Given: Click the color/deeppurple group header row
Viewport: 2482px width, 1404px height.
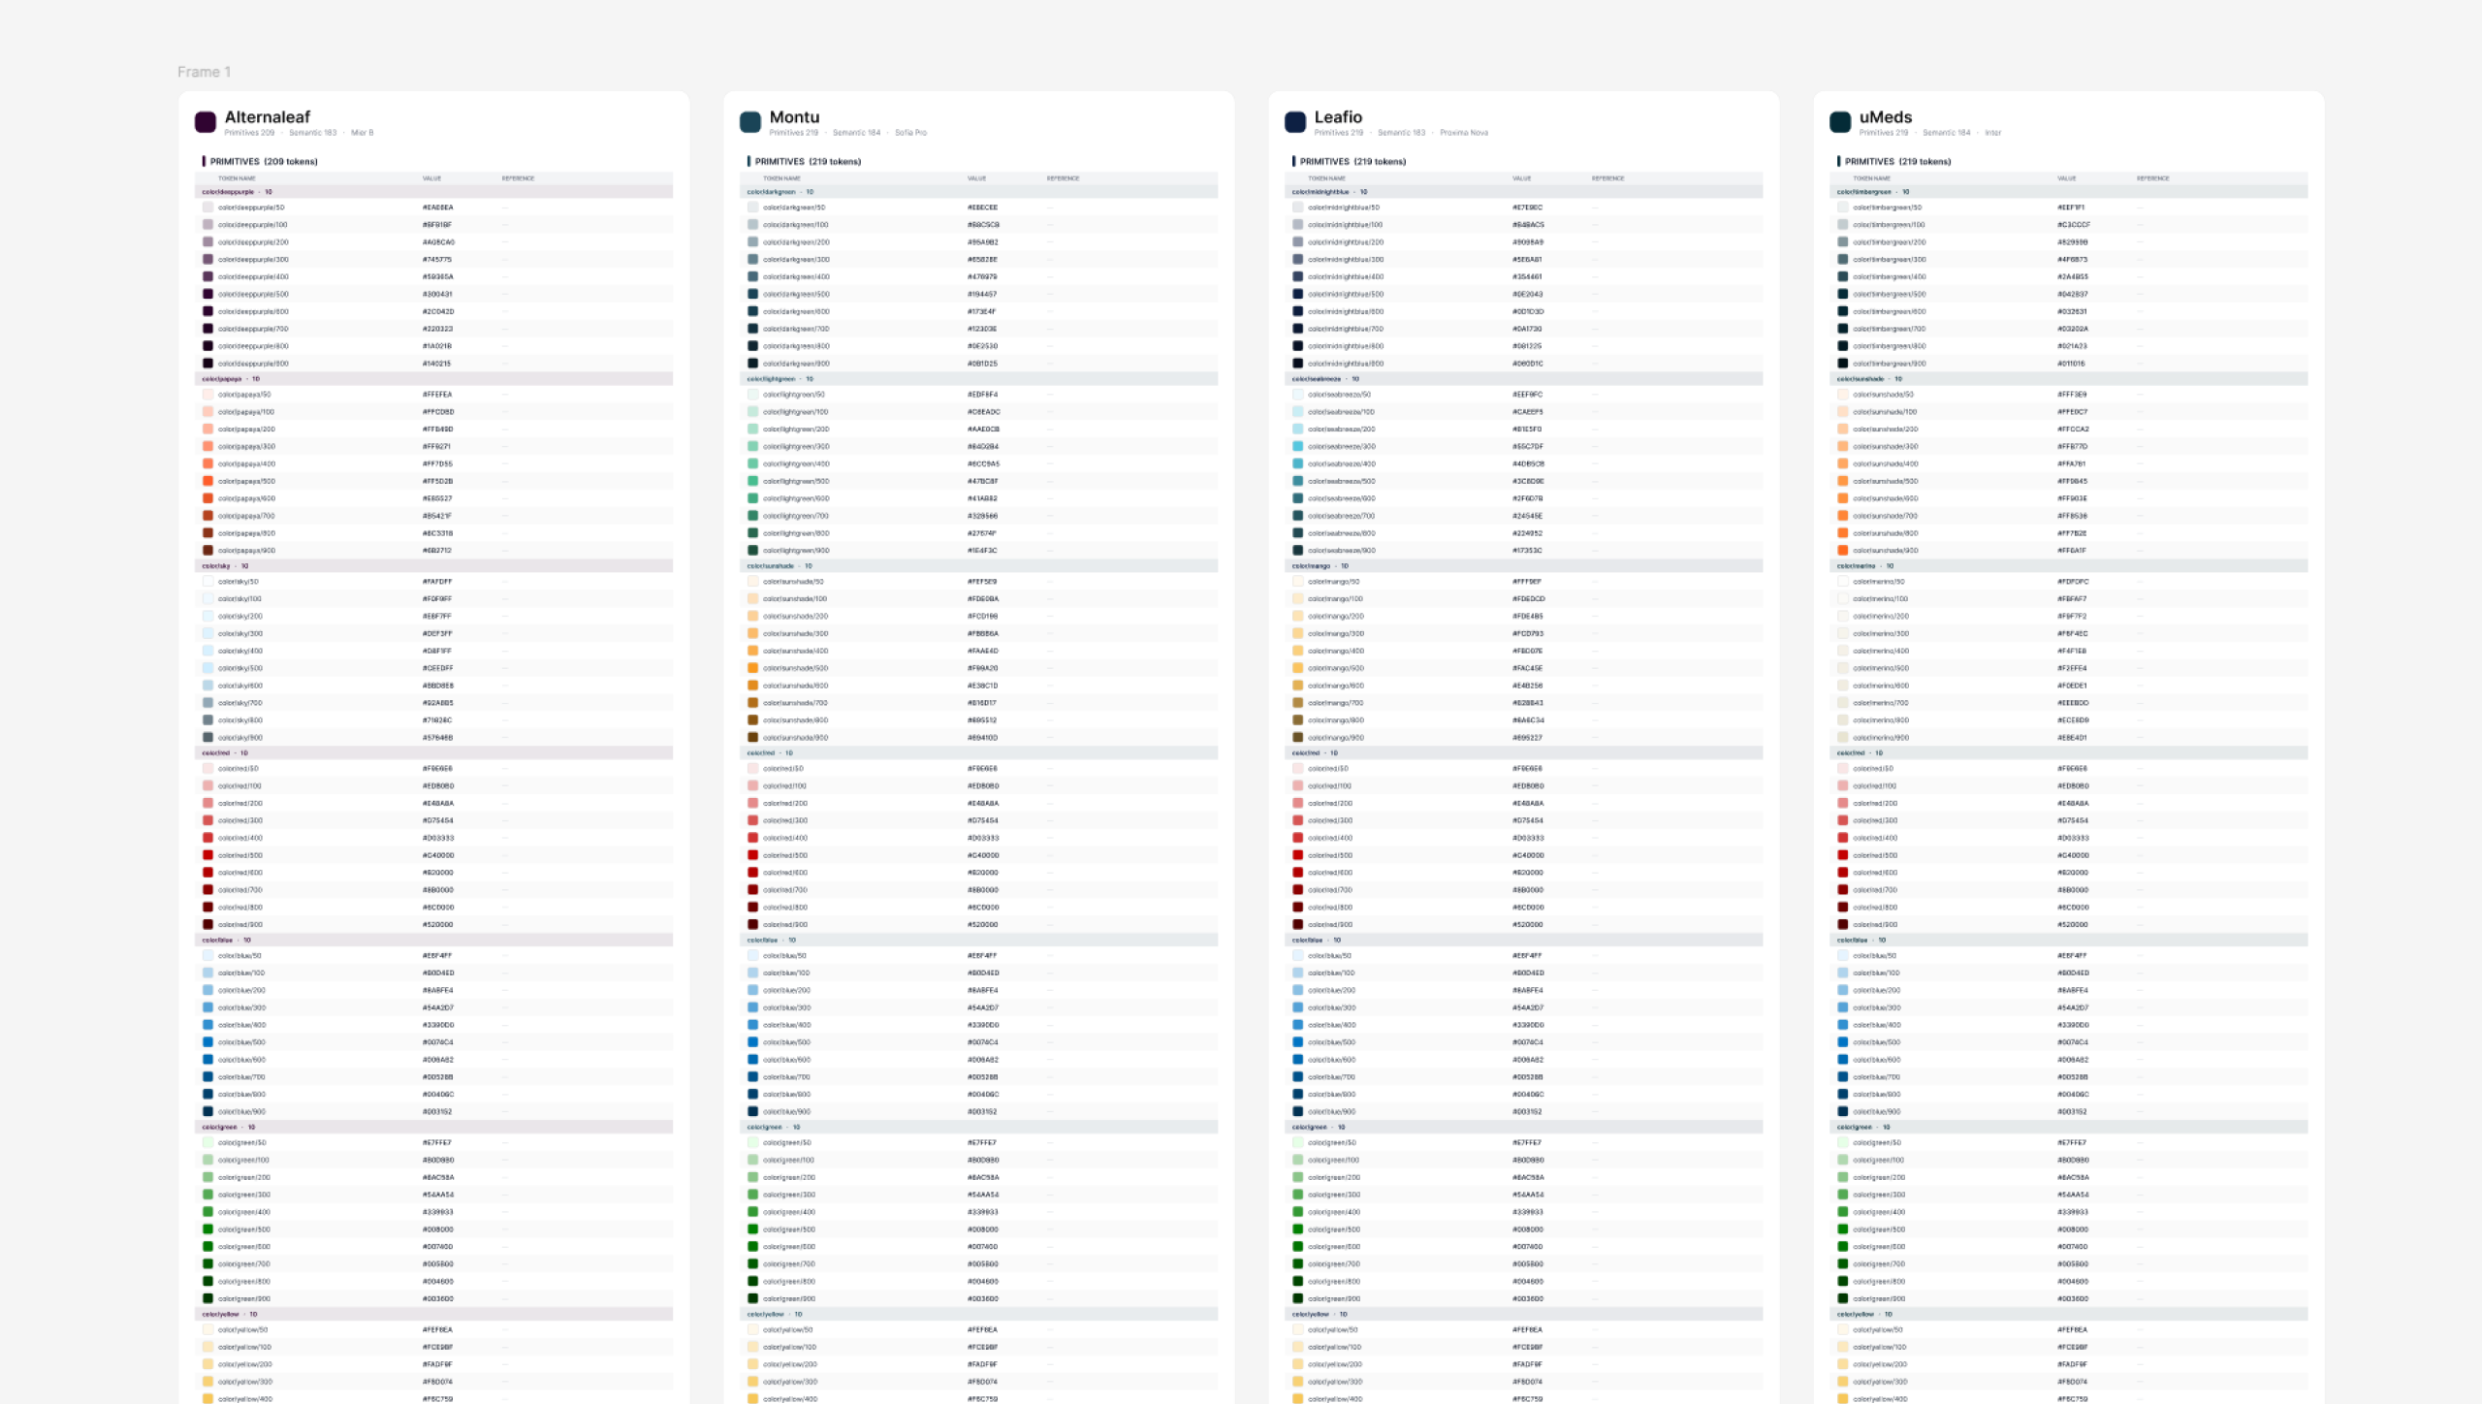Looking at the screenshot, I should pyautogui.click(x=433, y=192).
